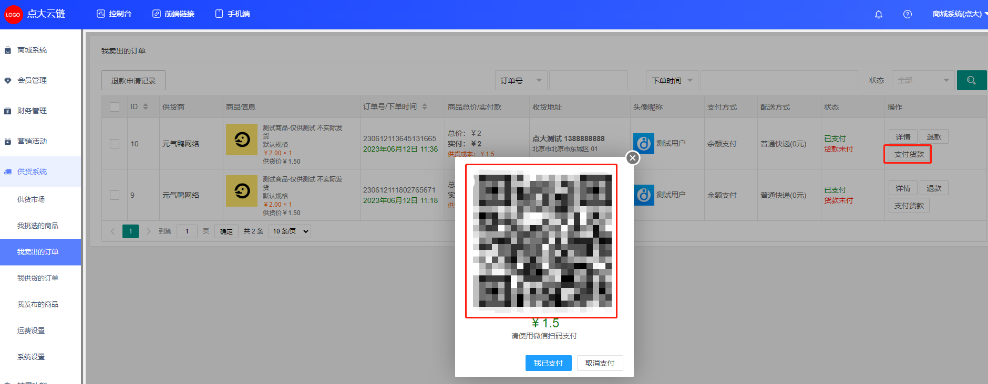Click the 商城系统 sidebar bag icon

[7, 50]
